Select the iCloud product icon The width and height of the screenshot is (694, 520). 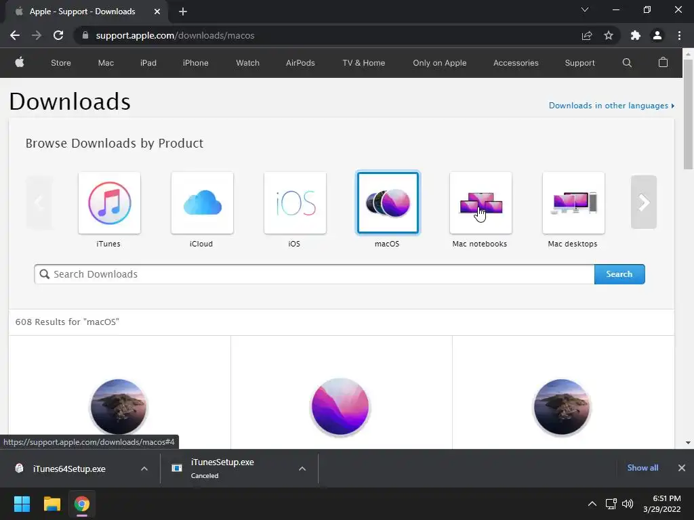202,203
